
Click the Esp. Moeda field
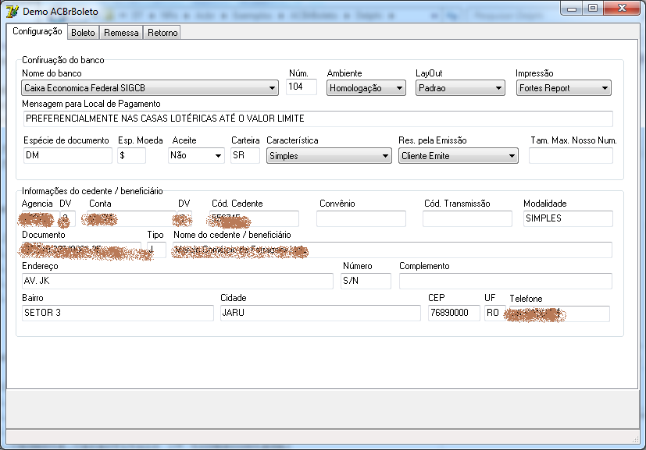tap(132, 155)
